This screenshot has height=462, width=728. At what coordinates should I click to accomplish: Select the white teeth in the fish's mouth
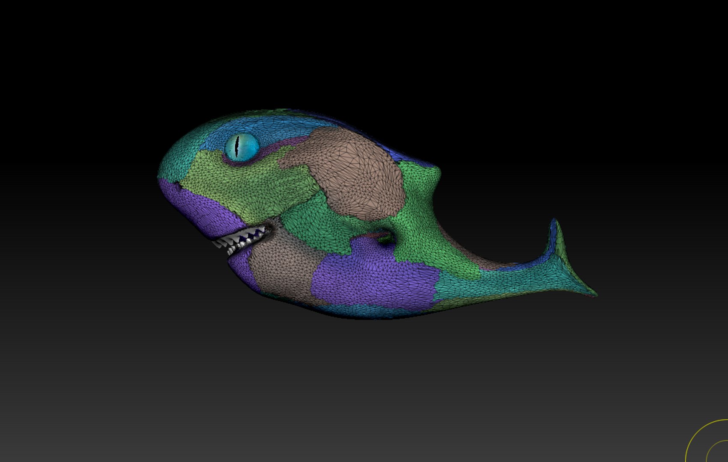tap(240, 241)
